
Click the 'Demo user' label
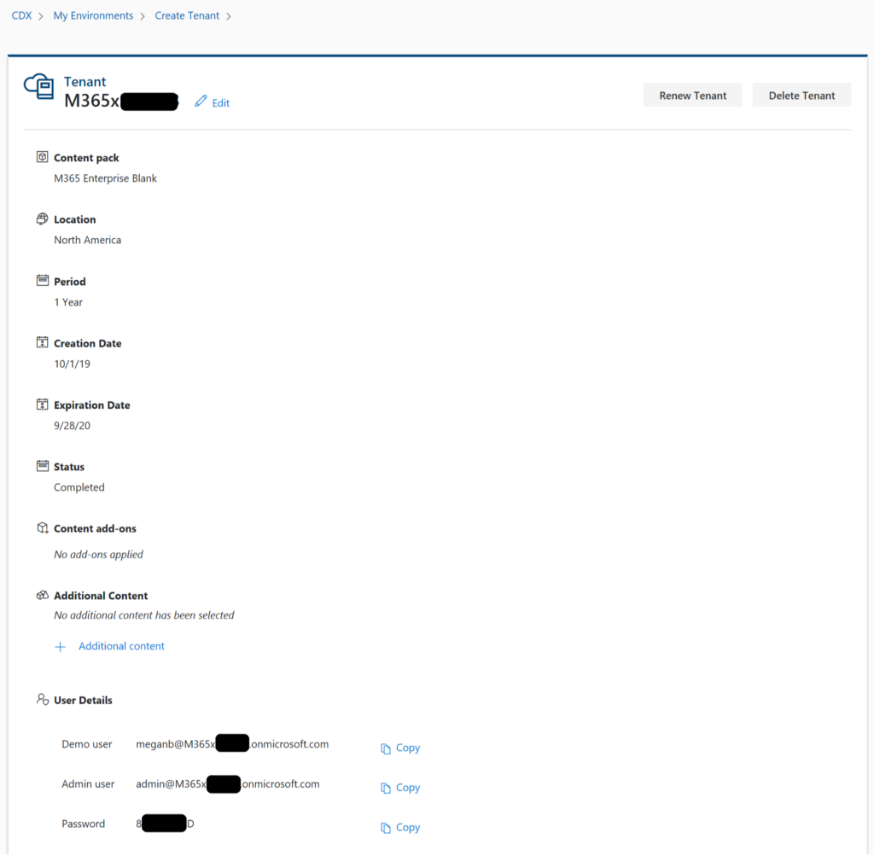tap(87, 744)
